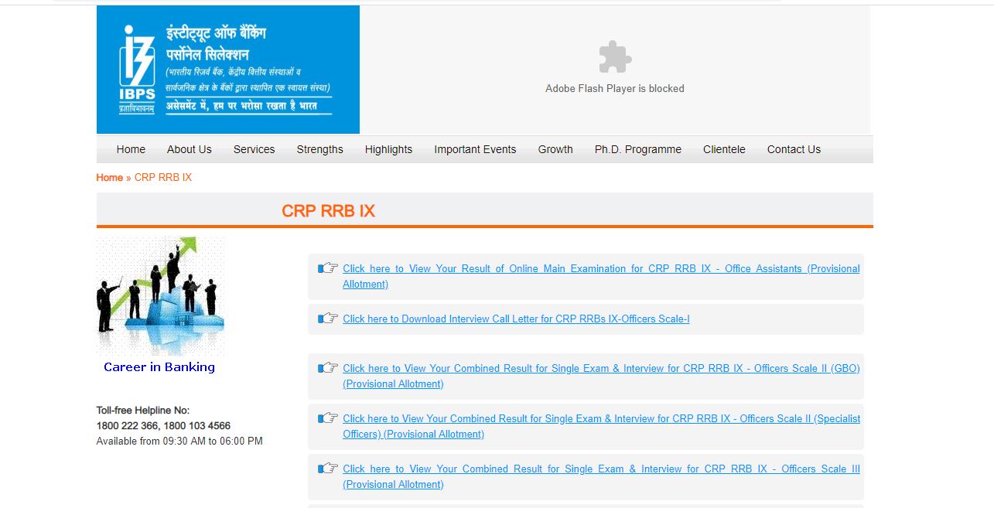Open the Office Assistants Provisional Allotment result link

tap(600, 268)
